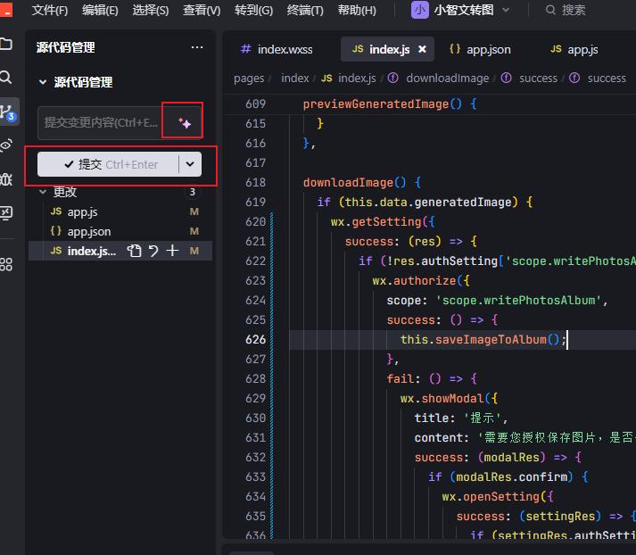The image size is (636, 555).
Task: Click the Source Control icon with badge 3
Action: (7, 112)
